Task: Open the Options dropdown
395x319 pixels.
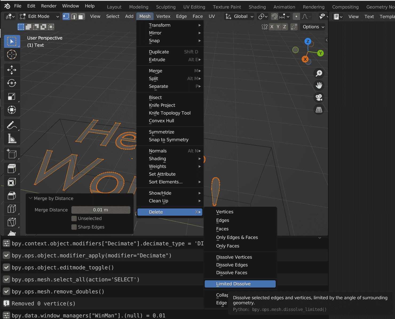Action: point(313,27)
